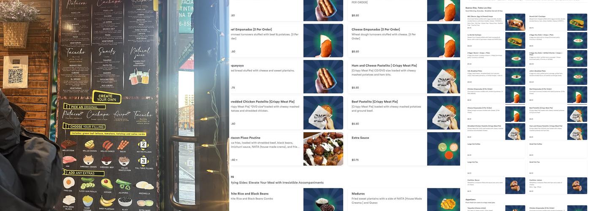Open the Cachitos Jamon item card
This screenshot has height=211, width=591.
click(557, 186)
